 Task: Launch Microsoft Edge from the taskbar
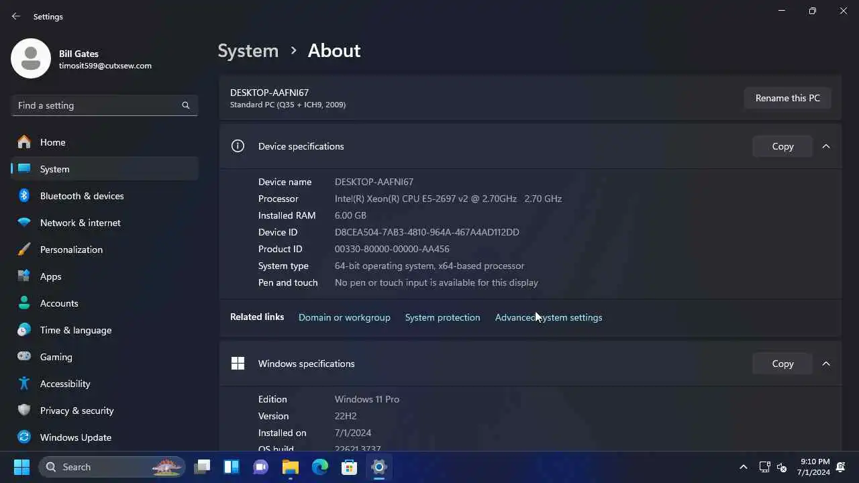[x=320, y=467]
